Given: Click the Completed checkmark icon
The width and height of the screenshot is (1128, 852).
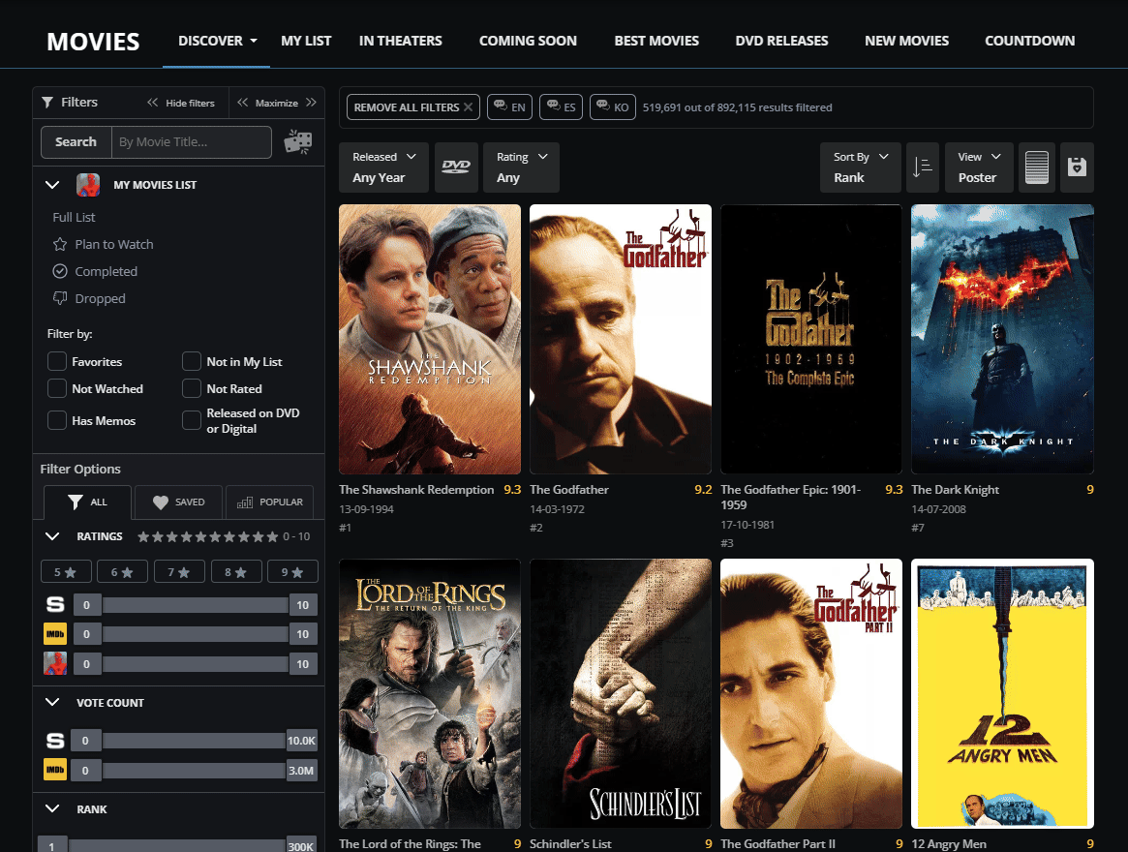Looking at the screenshot, I should coord(60,271).
